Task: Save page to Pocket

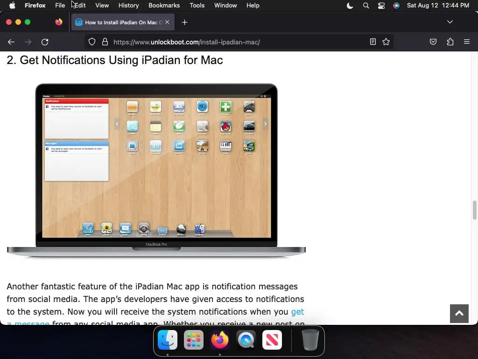Action: pos(433,42)
